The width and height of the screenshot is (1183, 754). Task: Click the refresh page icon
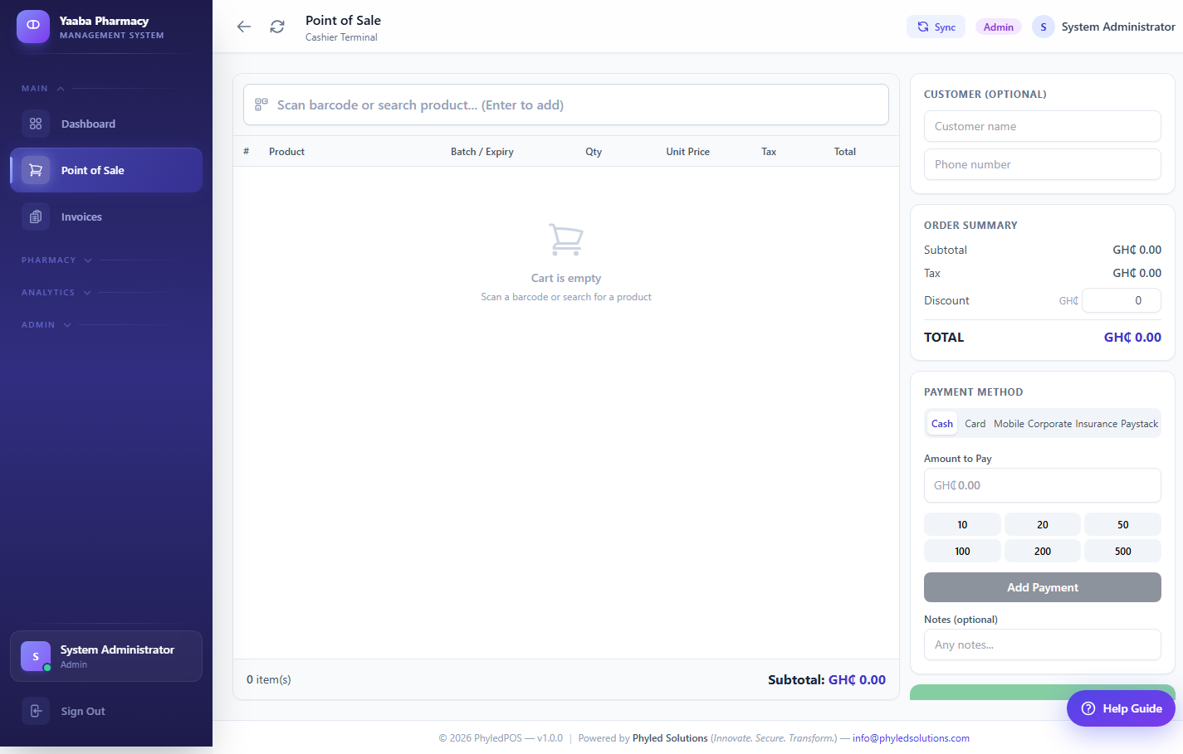[x=277, y=27]
